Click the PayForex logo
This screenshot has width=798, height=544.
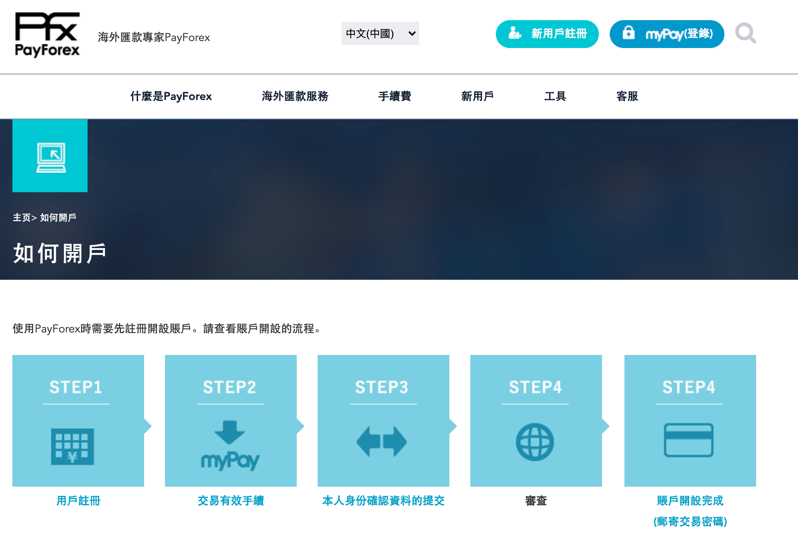47,34
